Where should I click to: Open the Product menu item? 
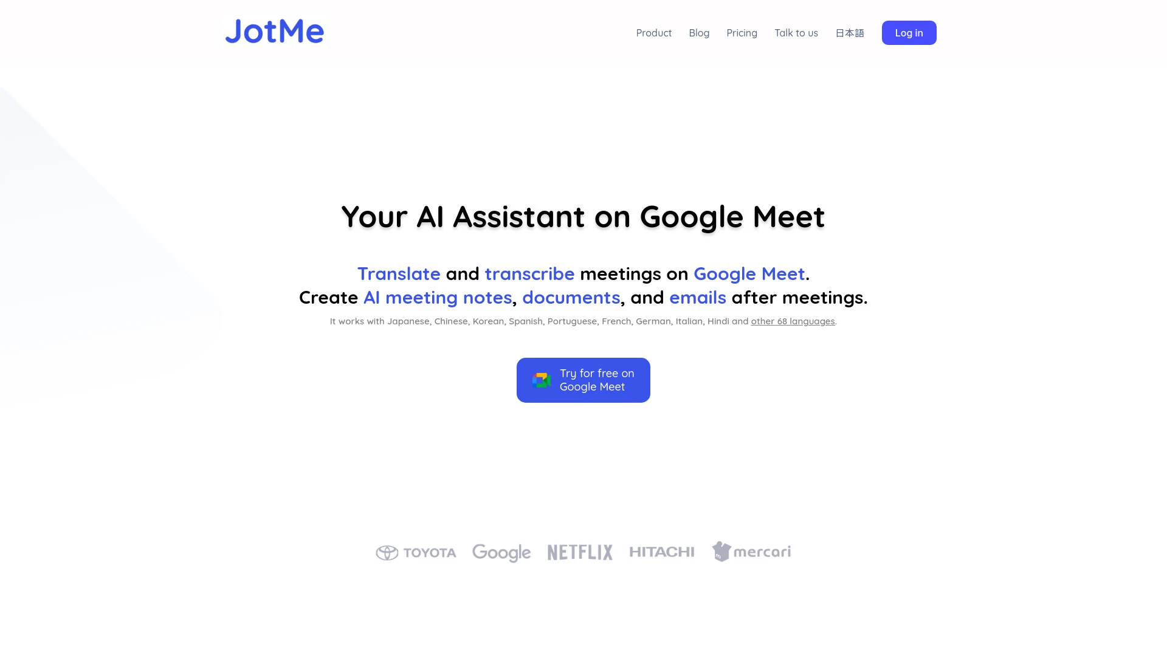[x=653, y=33]
